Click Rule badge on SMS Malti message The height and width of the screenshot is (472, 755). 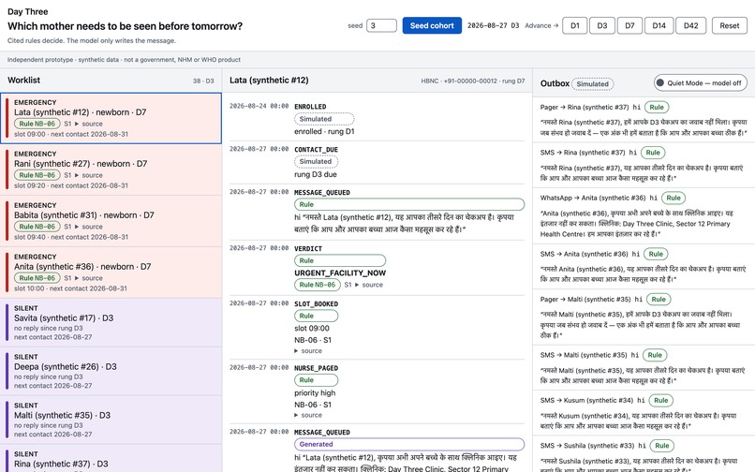tap(655, 355)
